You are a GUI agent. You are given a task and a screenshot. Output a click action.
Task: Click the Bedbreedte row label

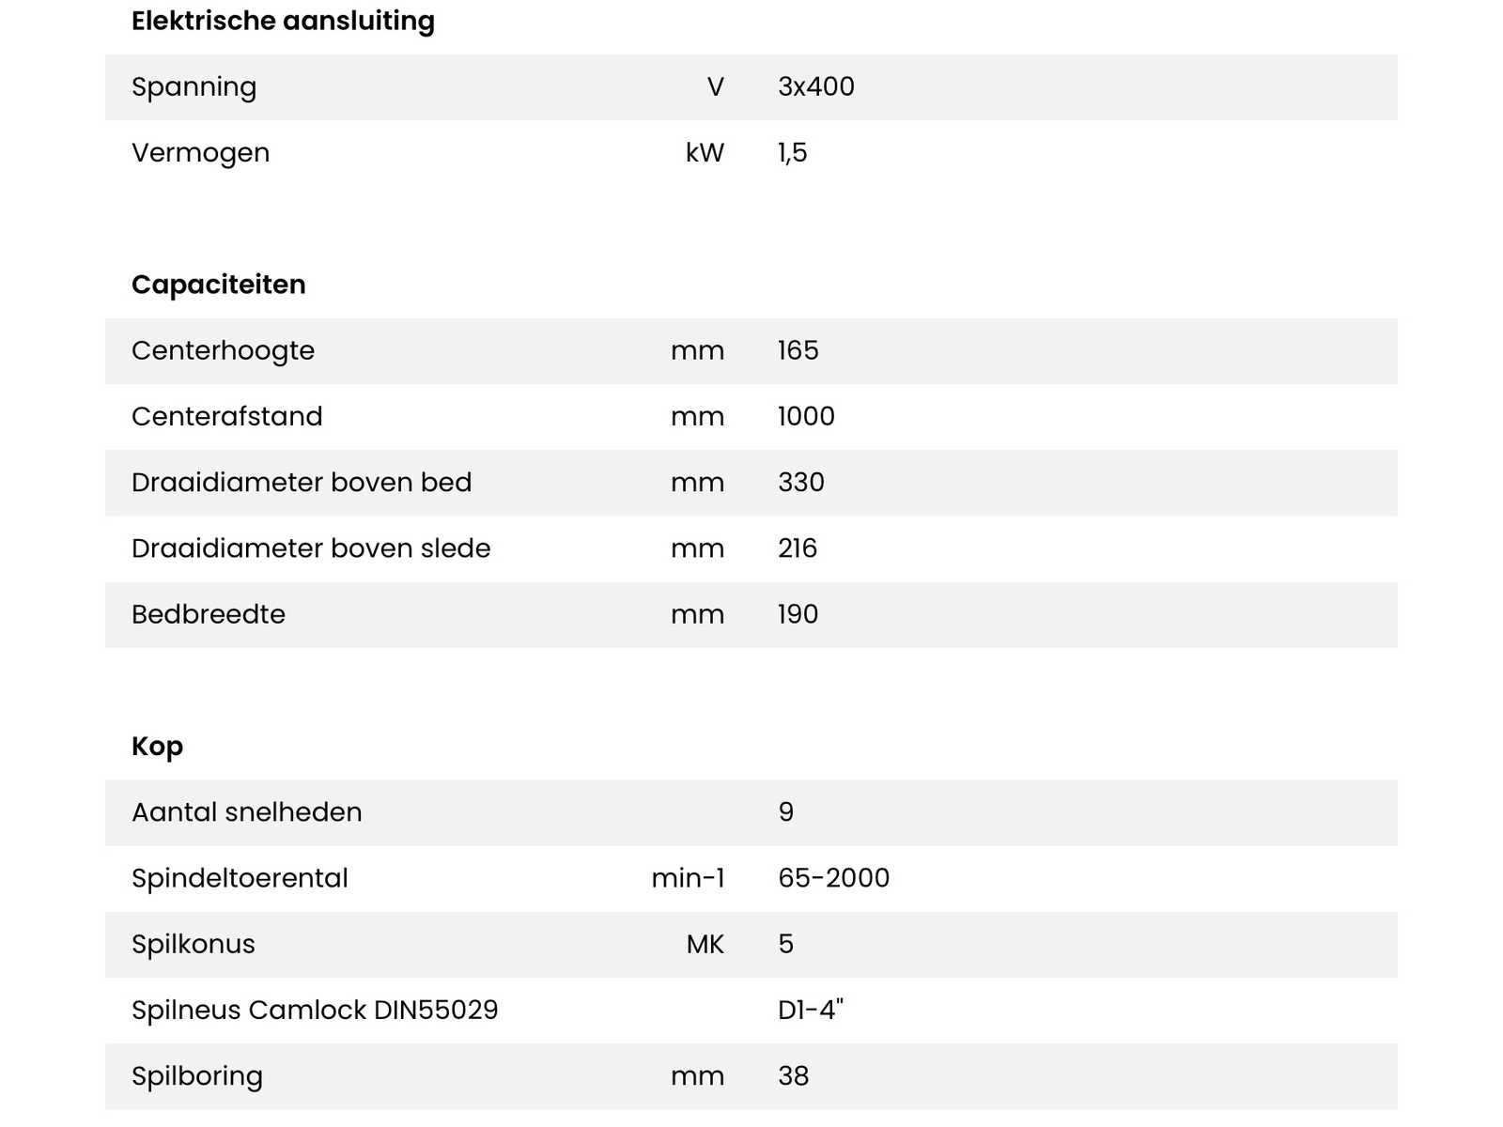click(208, 614)
